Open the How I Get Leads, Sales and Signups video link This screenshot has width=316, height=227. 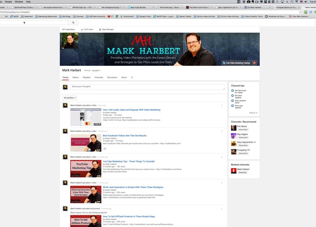tap(132, 110)
